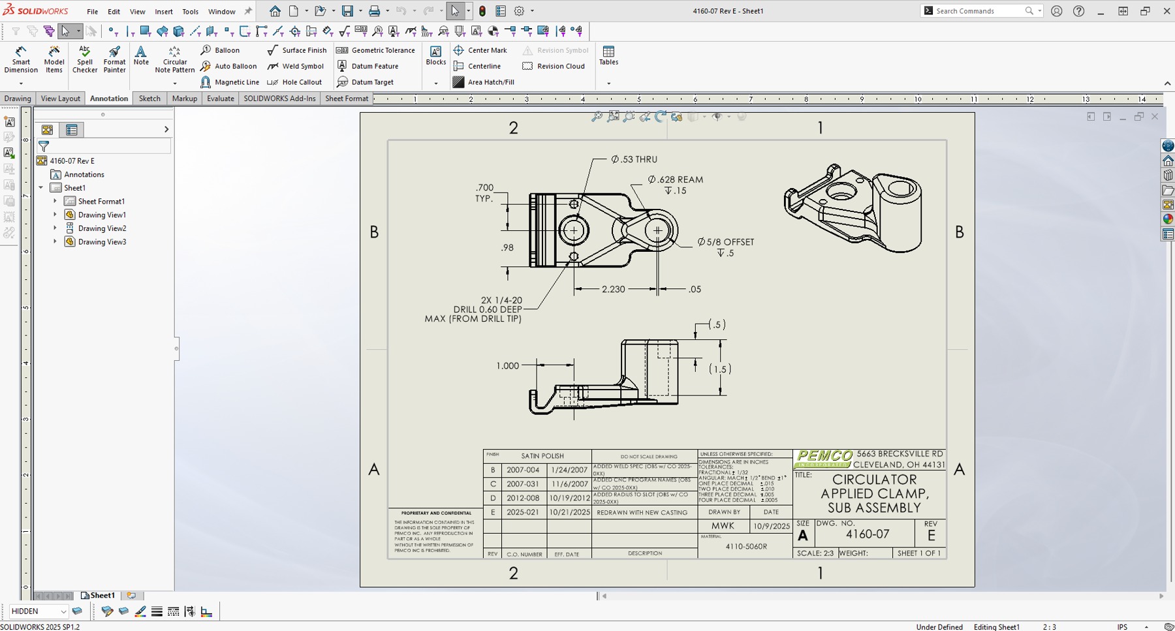Open the Smart Dimension dropdown arrow
Viewport: 1175px width, 631px height.
pos(21,84)
